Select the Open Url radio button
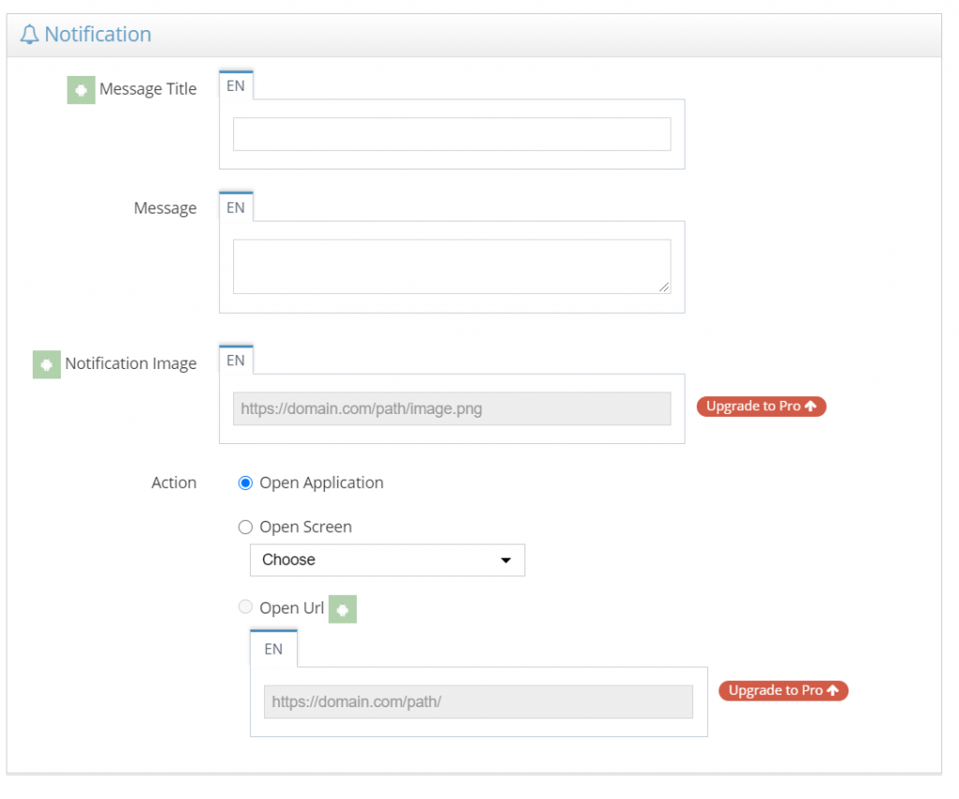The width and height of the screenshot is (959, 799). [x=244, y=606]
